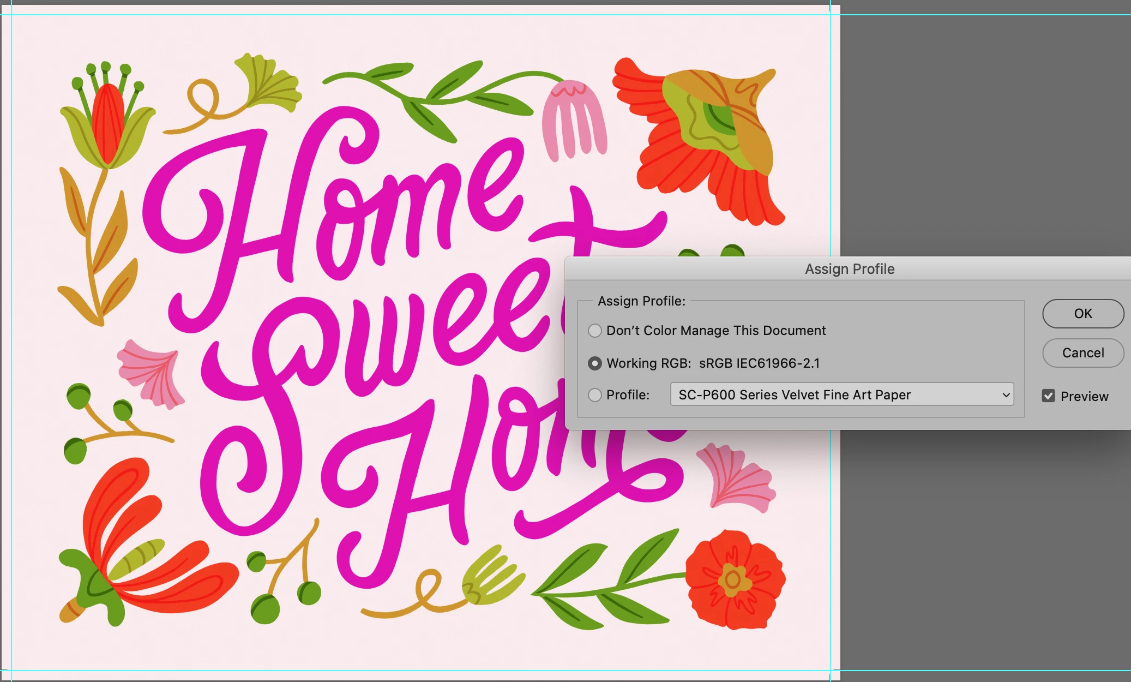Click the red poppy flower at the bottom right of the artwork
1131x682 pixels.
(x=733, y=579)
